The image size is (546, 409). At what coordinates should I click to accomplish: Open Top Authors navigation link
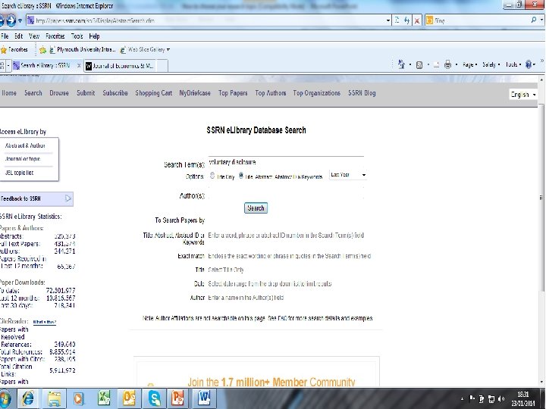(271, 93)
